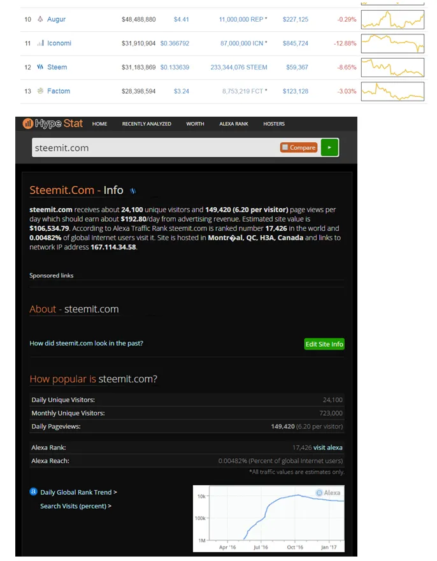
Task: Open the Augur price sparkline chart
Action: [392, 19]
